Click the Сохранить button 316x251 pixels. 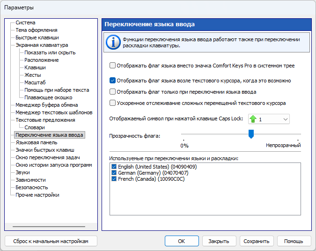(x=257, y=241)
